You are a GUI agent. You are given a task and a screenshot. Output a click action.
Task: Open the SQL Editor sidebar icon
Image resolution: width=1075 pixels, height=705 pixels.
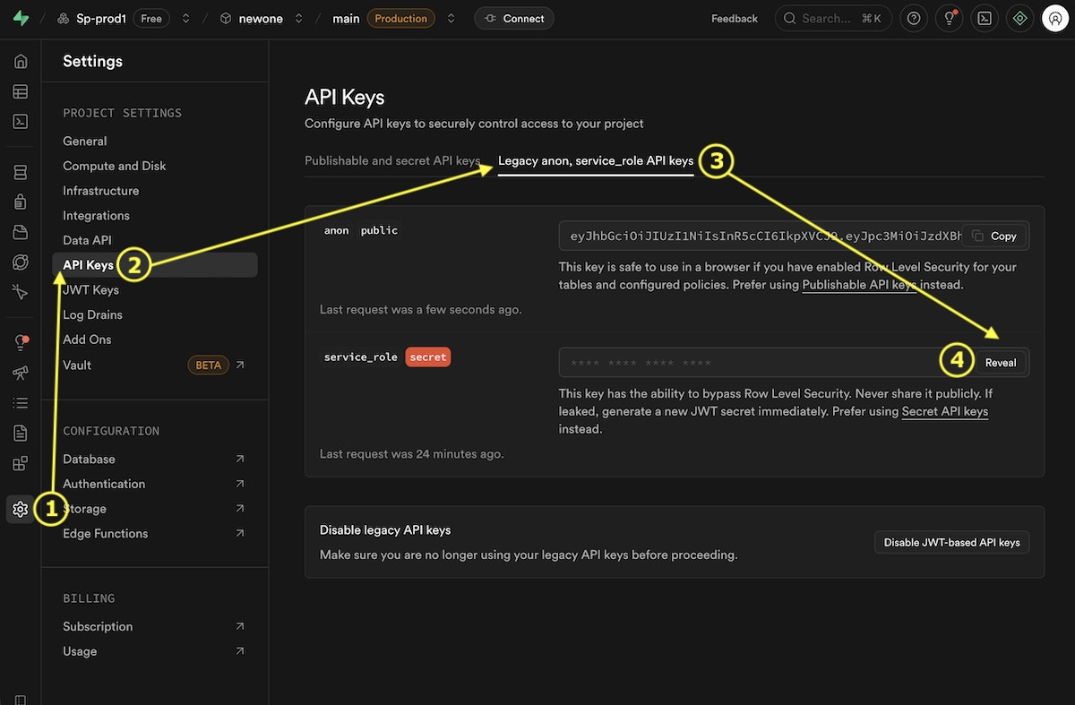tap(21, 121)
